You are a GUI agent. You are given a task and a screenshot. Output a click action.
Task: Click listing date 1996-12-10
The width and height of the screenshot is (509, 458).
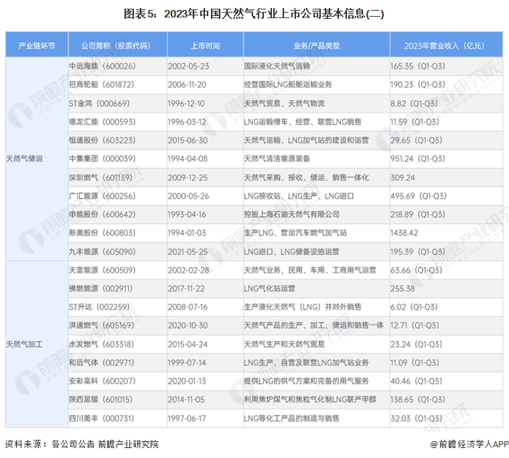pyautogui.click(x=186, y=103)
